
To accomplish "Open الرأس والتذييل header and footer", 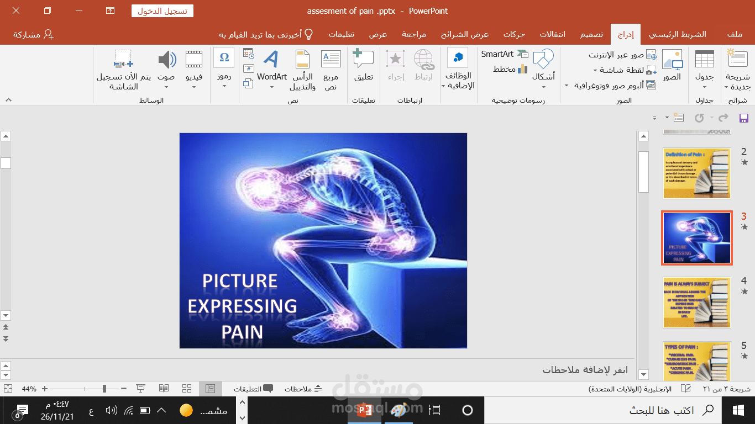I will click(302, 70).
